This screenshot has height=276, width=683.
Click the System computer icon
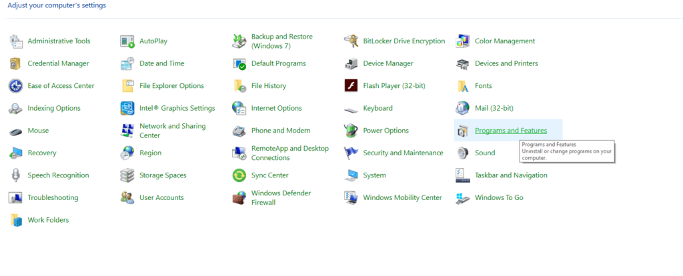(x=351, y=175)
